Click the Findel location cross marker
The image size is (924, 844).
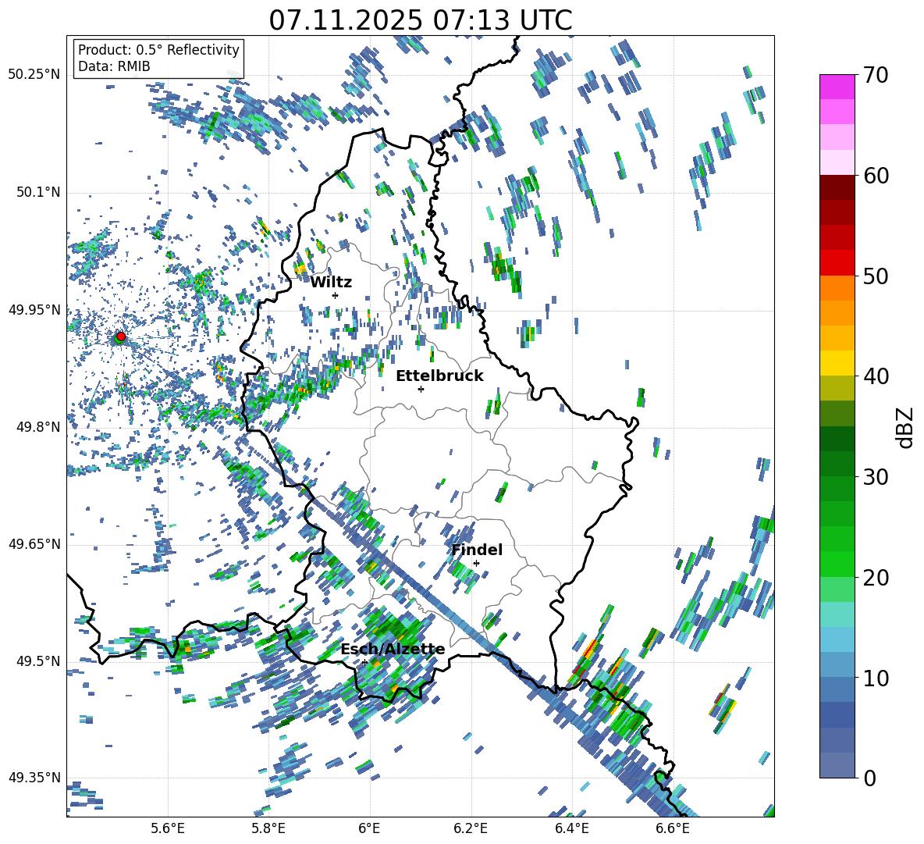(x=476, y=564)
